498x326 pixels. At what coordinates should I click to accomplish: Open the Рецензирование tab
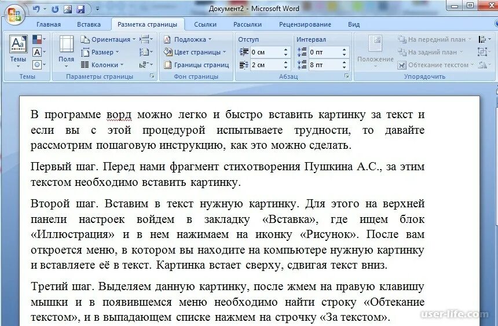coord(305,24)
